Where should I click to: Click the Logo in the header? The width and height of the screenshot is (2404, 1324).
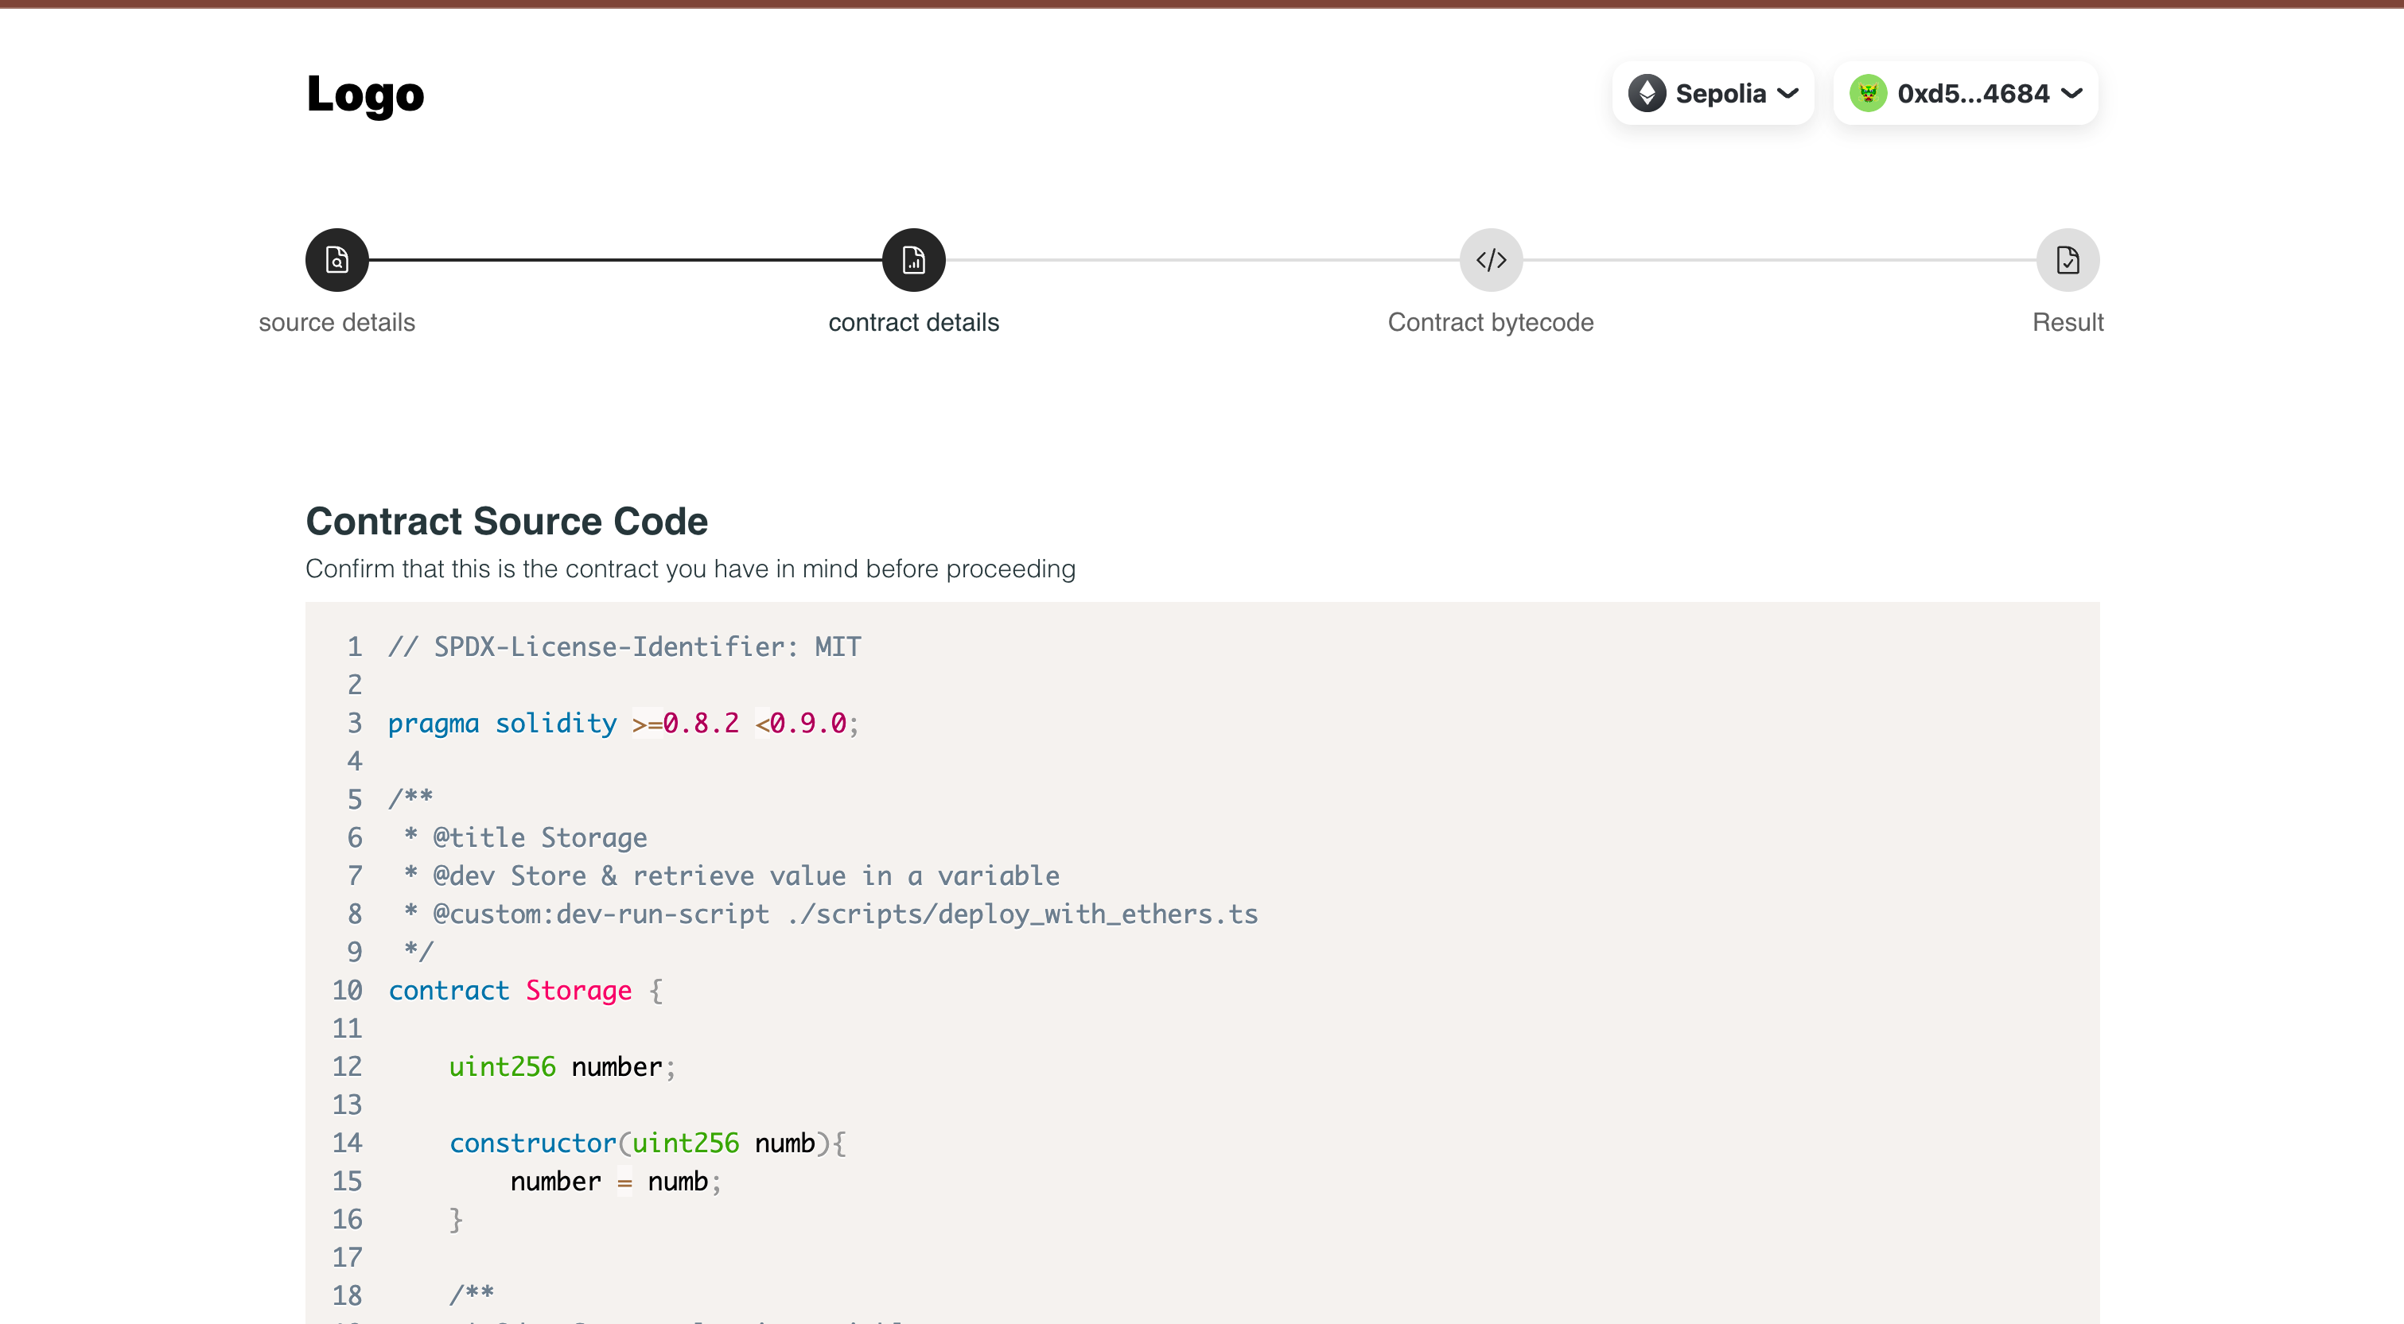click(x=365, y=95)
